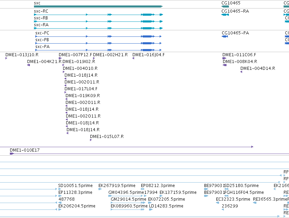289x218 pixels.
Task: Select the teal sxc gene bar
Action: [98, 6]
